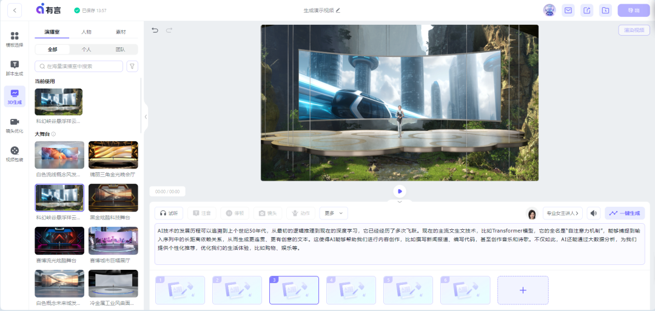Image resolution: width=655 pixels, height=311 pixels.
Task: Choose the 白色概念未来城 stage thumbnail
Action: click(x=59, y=284)
